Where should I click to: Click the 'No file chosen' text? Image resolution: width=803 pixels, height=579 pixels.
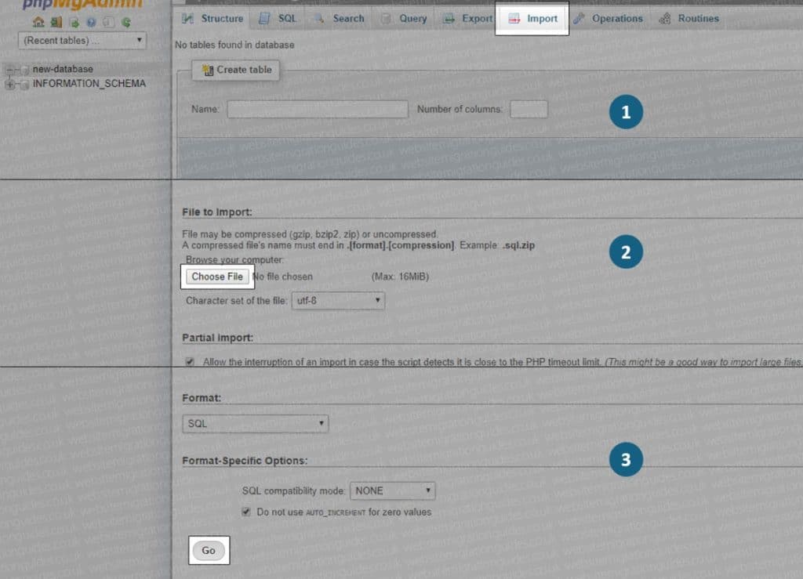tap(282, 277)
